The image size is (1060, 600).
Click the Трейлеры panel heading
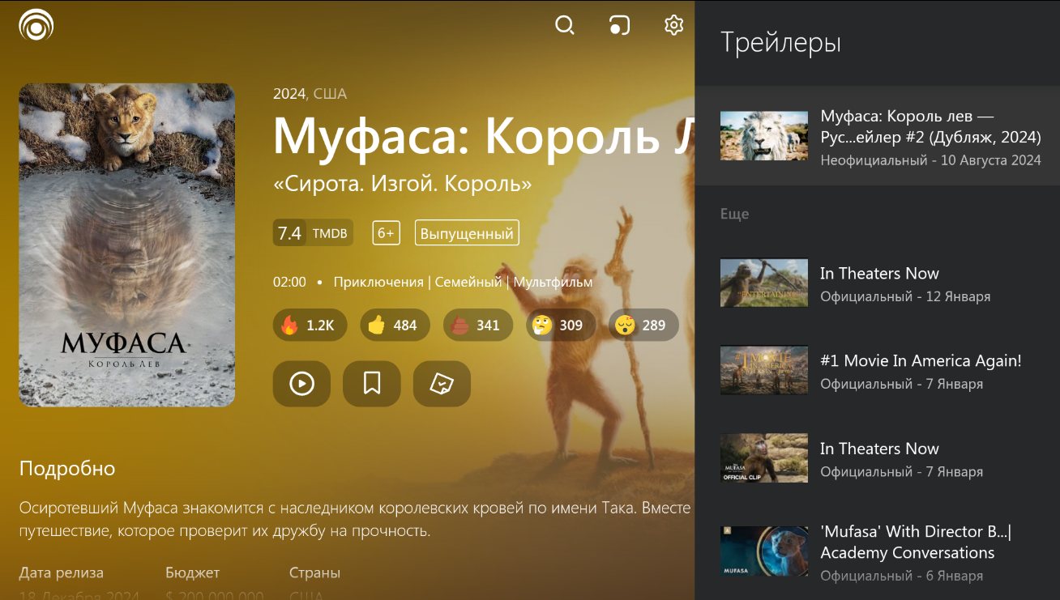pyautogui.click(x=780, y=42)
